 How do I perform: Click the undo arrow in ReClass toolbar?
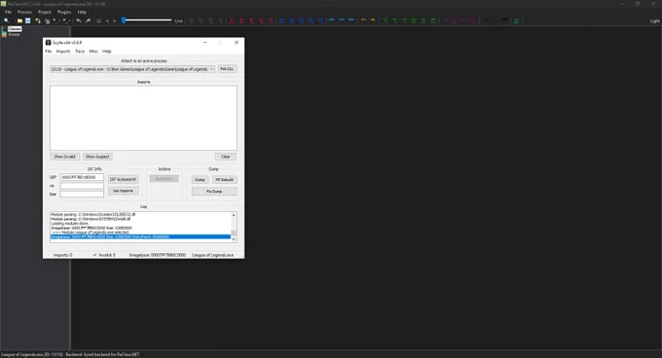pyautogui.click(x=79, y=20)
